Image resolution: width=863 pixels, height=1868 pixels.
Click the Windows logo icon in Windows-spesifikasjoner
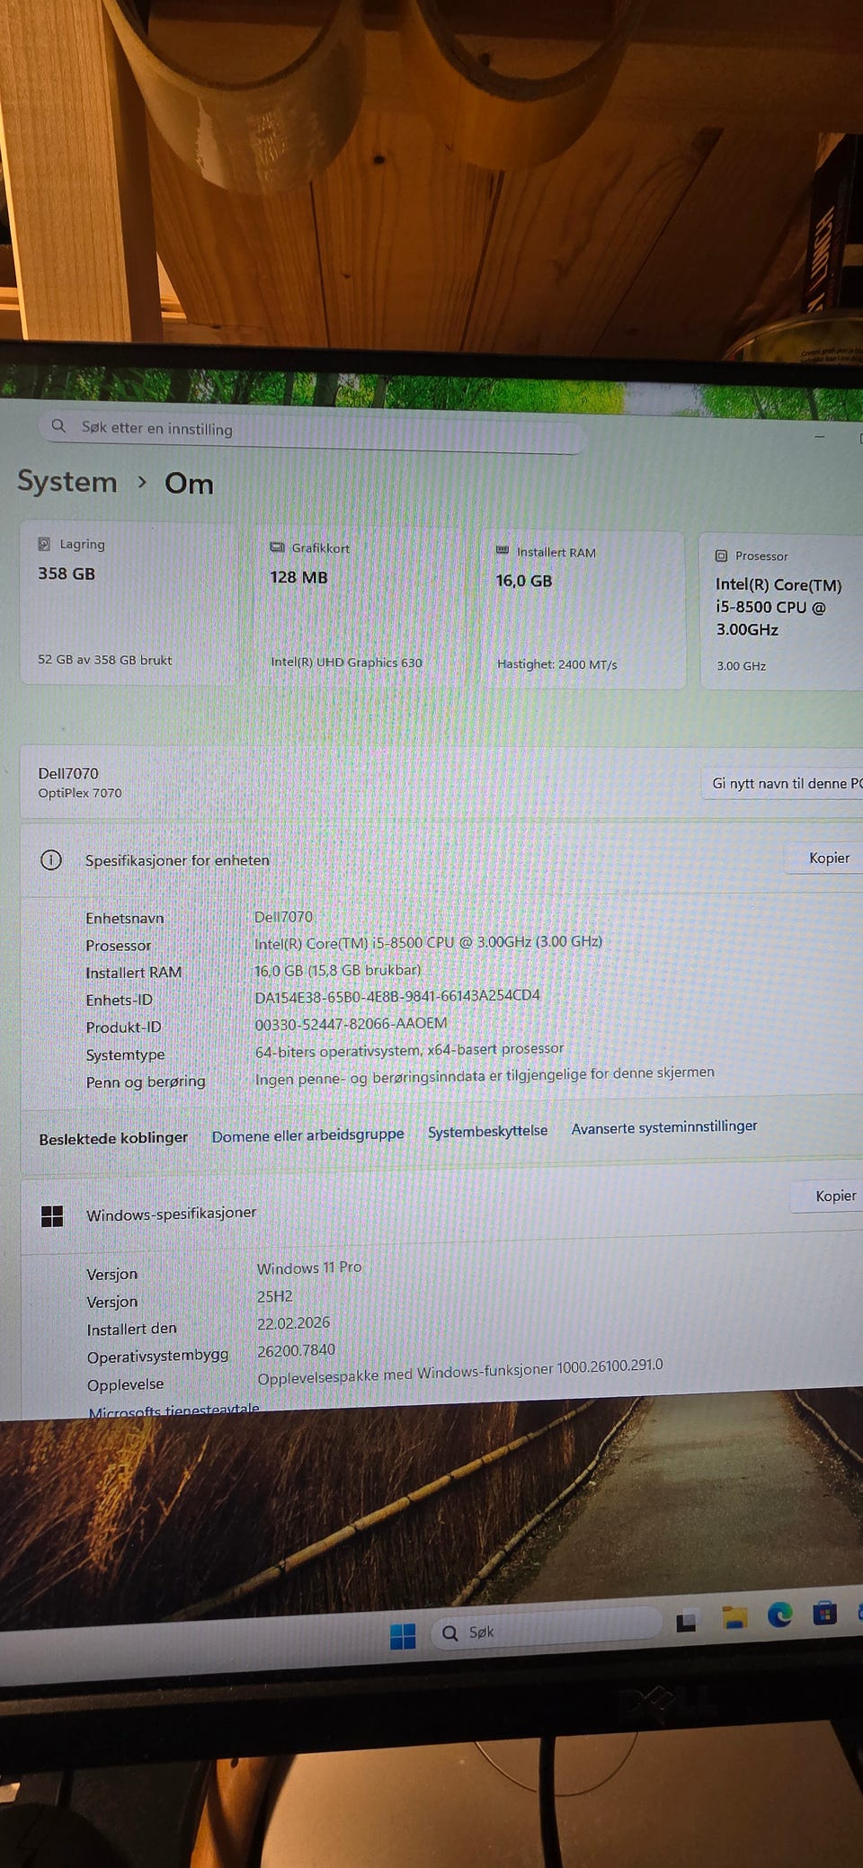click(52, 1216)
